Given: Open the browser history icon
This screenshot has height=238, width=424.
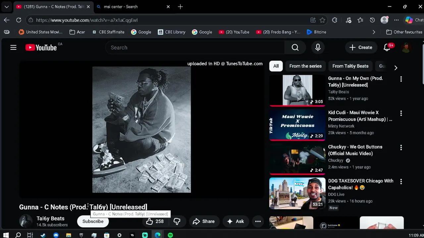Looking at the screenshot, I should click(372, 20).
